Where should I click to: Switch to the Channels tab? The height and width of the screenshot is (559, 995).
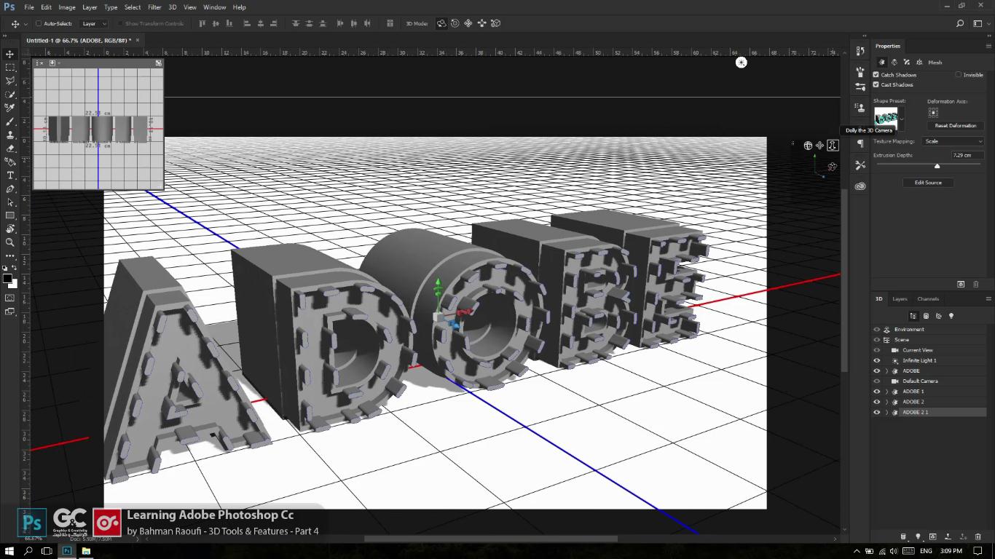coord(928,298)
